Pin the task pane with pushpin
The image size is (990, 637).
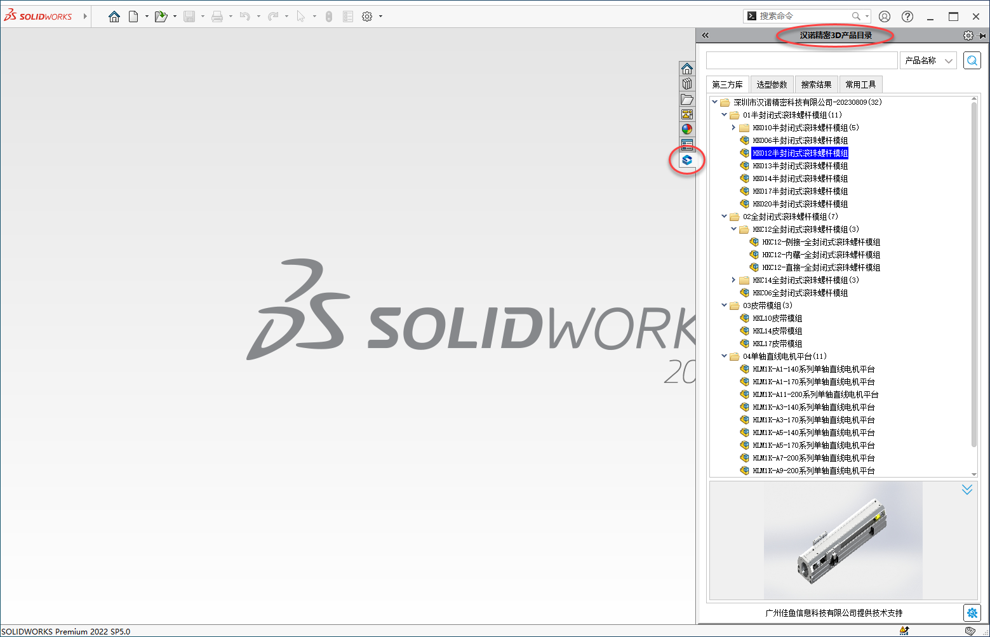pyautogui.click(x=982, y=36)
